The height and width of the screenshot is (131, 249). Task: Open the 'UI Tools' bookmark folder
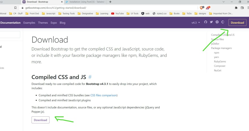133,14
